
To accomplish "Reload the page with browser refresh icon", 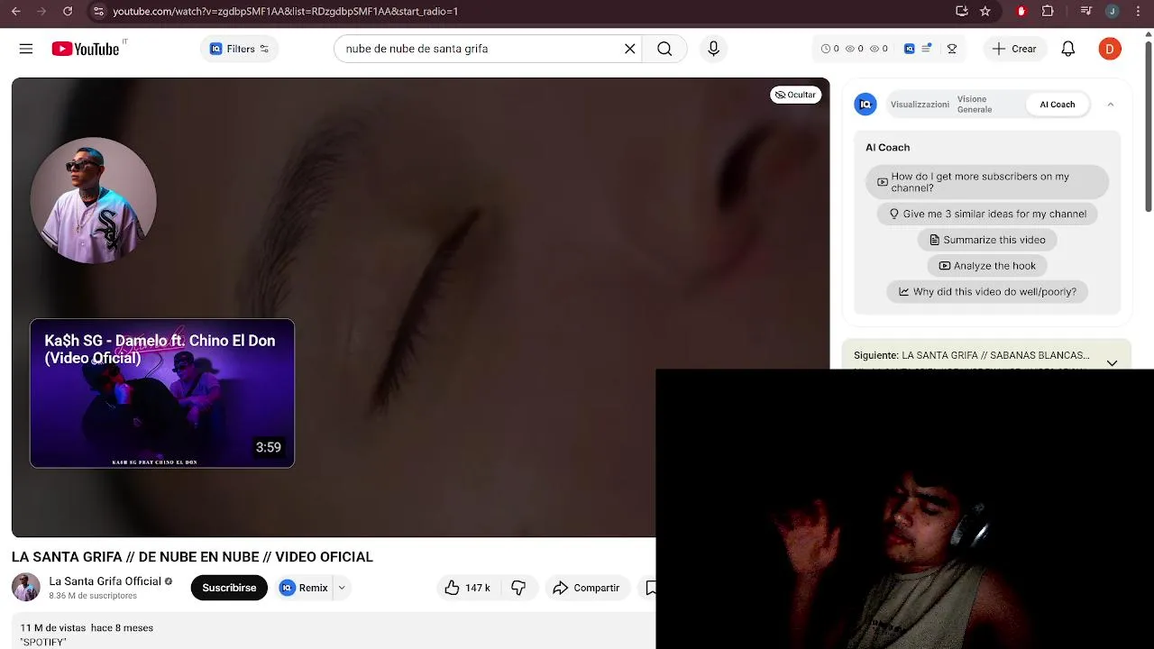I will 68,11.
